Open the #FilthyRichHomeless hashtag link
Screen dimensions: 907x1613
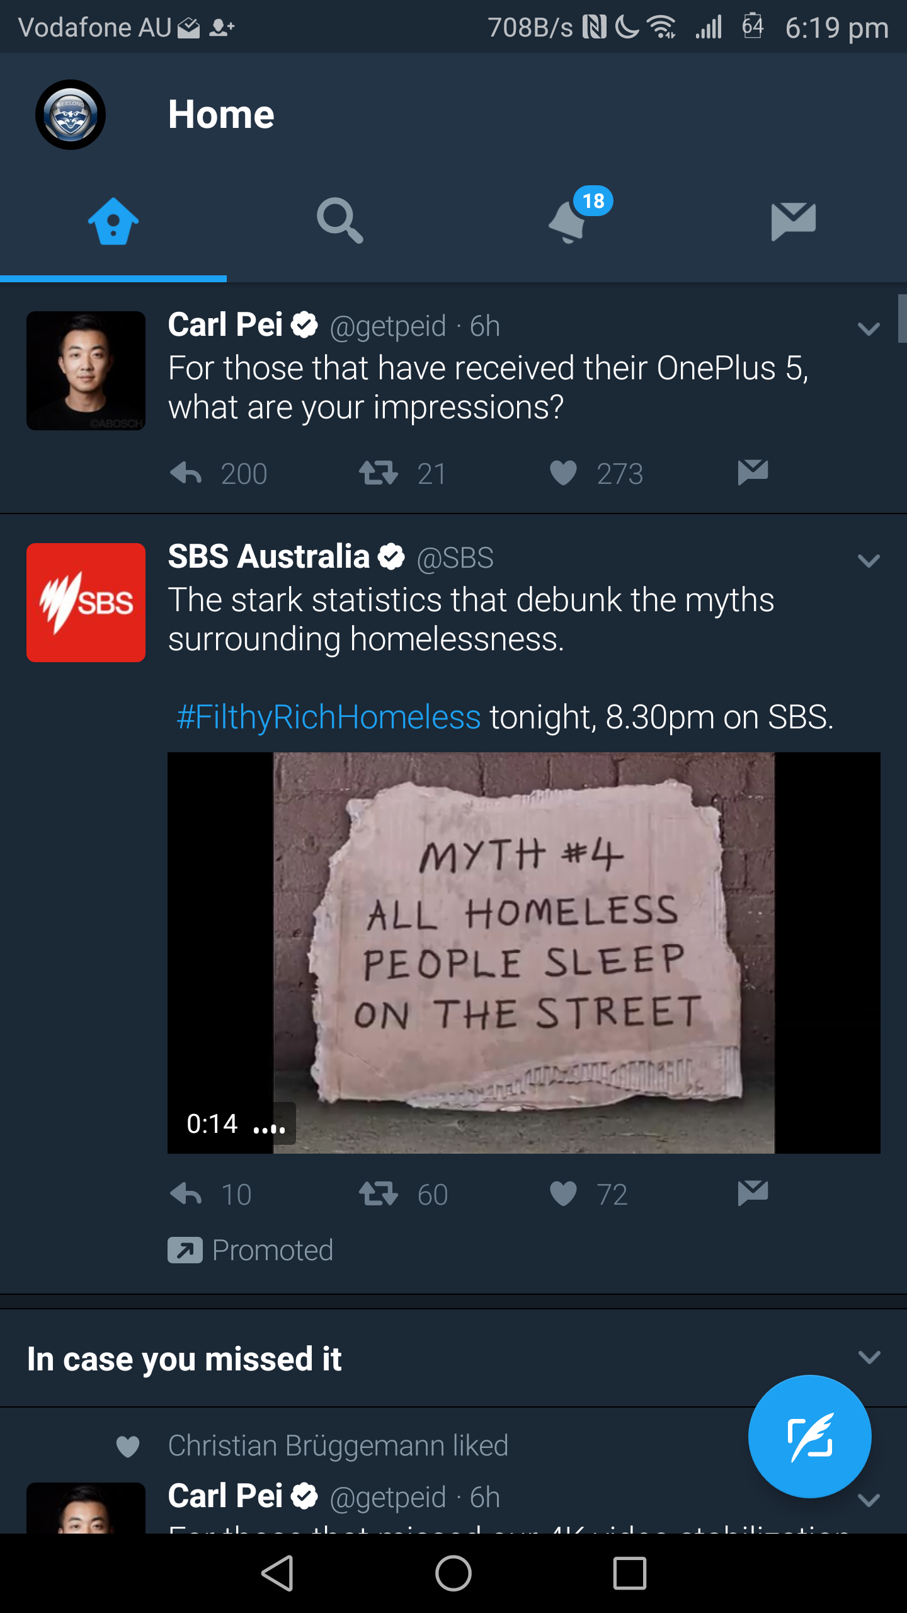pyautogui.click(x=328, y=717)
